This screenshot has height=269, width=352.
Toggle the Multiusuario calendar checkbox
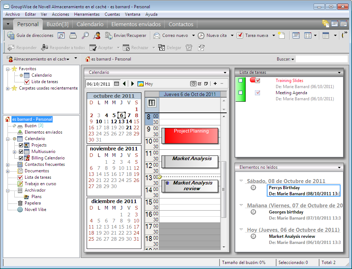(21, 152)
